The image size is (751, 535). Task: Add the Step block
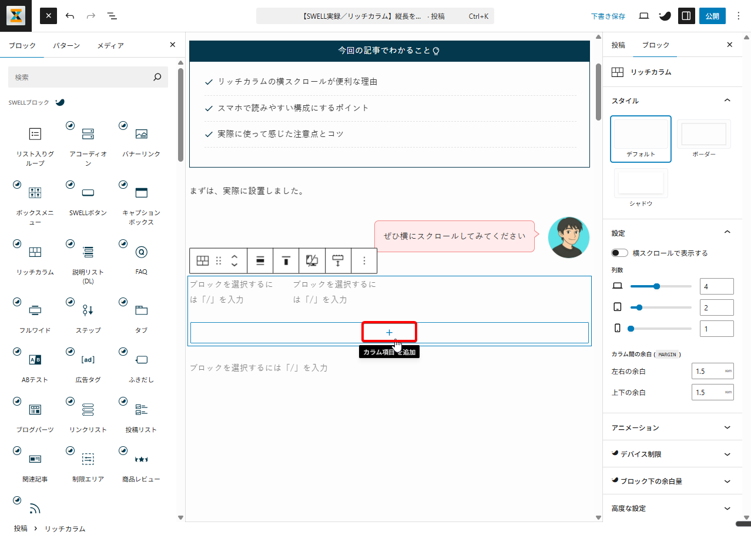(88, 310)
